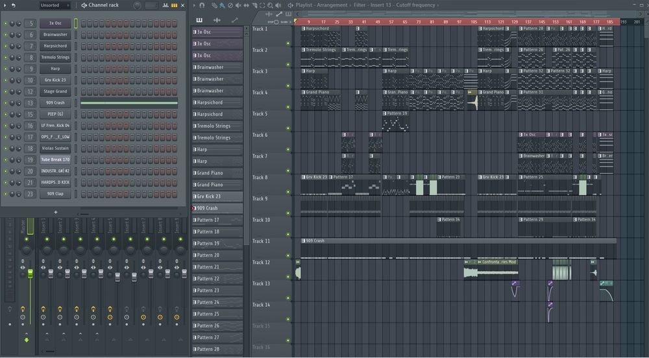
Task: Click the clock latency icon on Insert 5
Action: pos(110,317)
